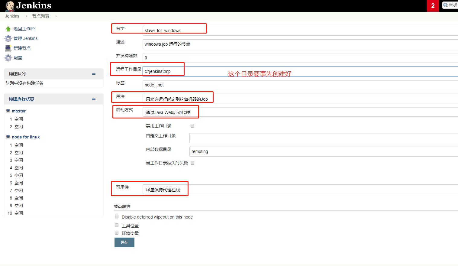The image size is (458, 266).
Task: Focus the 自定义工作目录 input field
Action: click(324, 138)
